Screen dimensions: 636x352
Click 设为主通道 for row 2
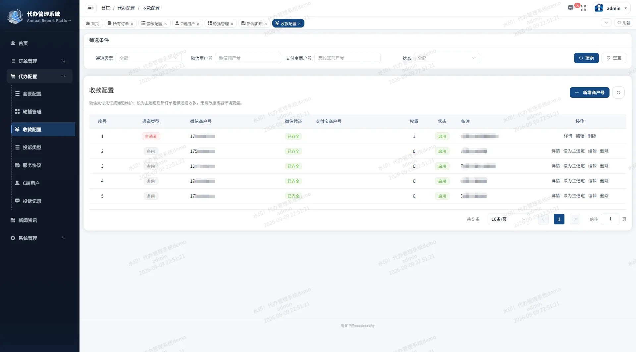(x=574, y=151)
